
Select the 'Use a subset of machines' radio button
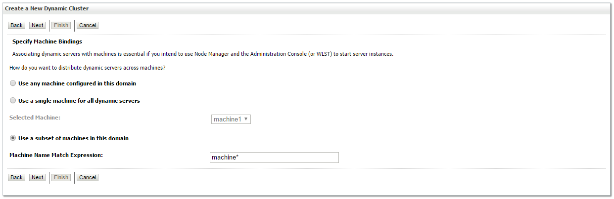[13, 138]
